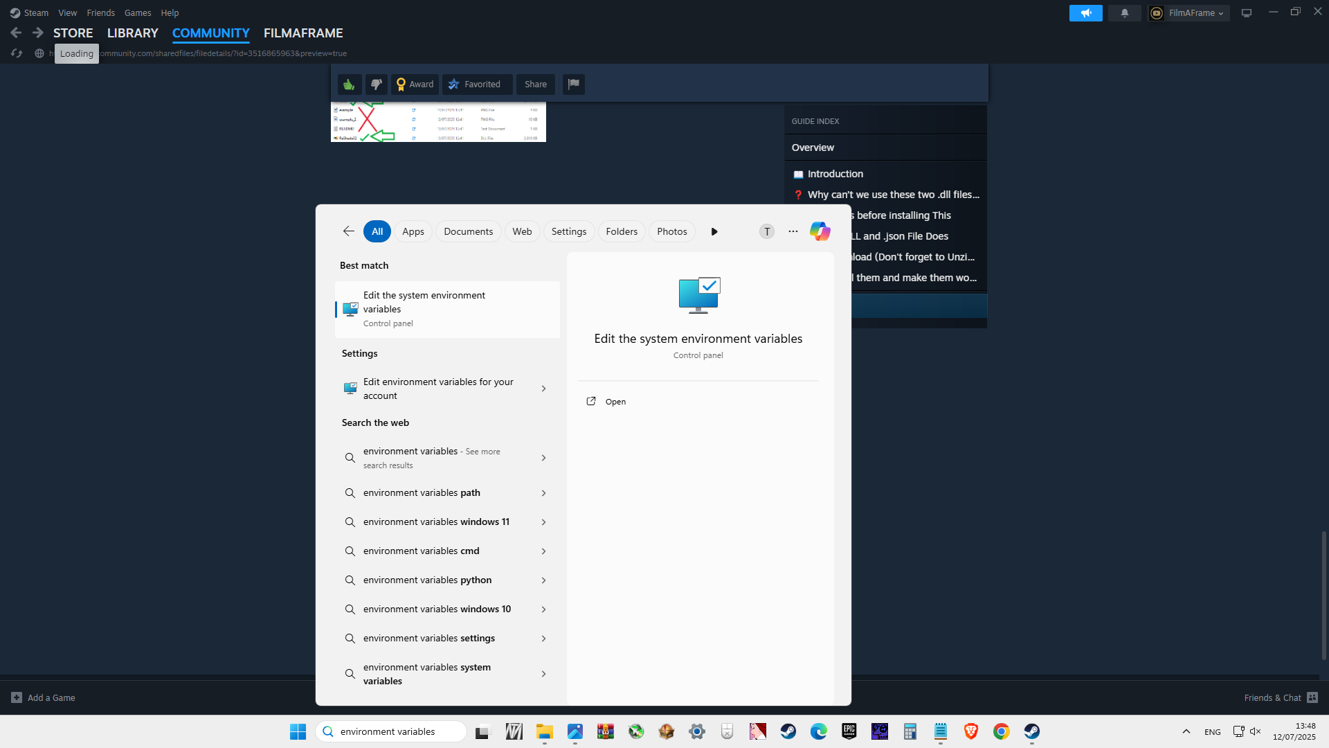This screenshot has height=748, width=1329.
Task: Click Open for system environment variables
Action: pyautogui.click(x=615, y=402)
